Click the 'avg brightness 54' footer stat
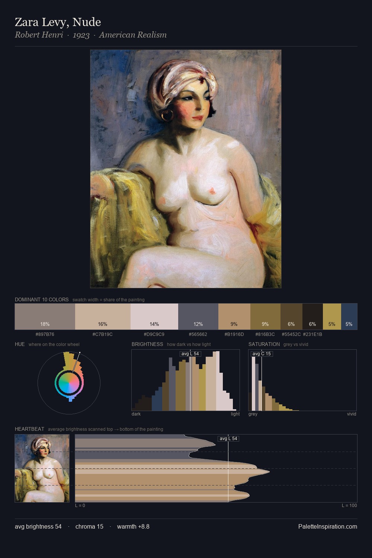Viewport: 372px width, 558px height. [x=38, y=526]
